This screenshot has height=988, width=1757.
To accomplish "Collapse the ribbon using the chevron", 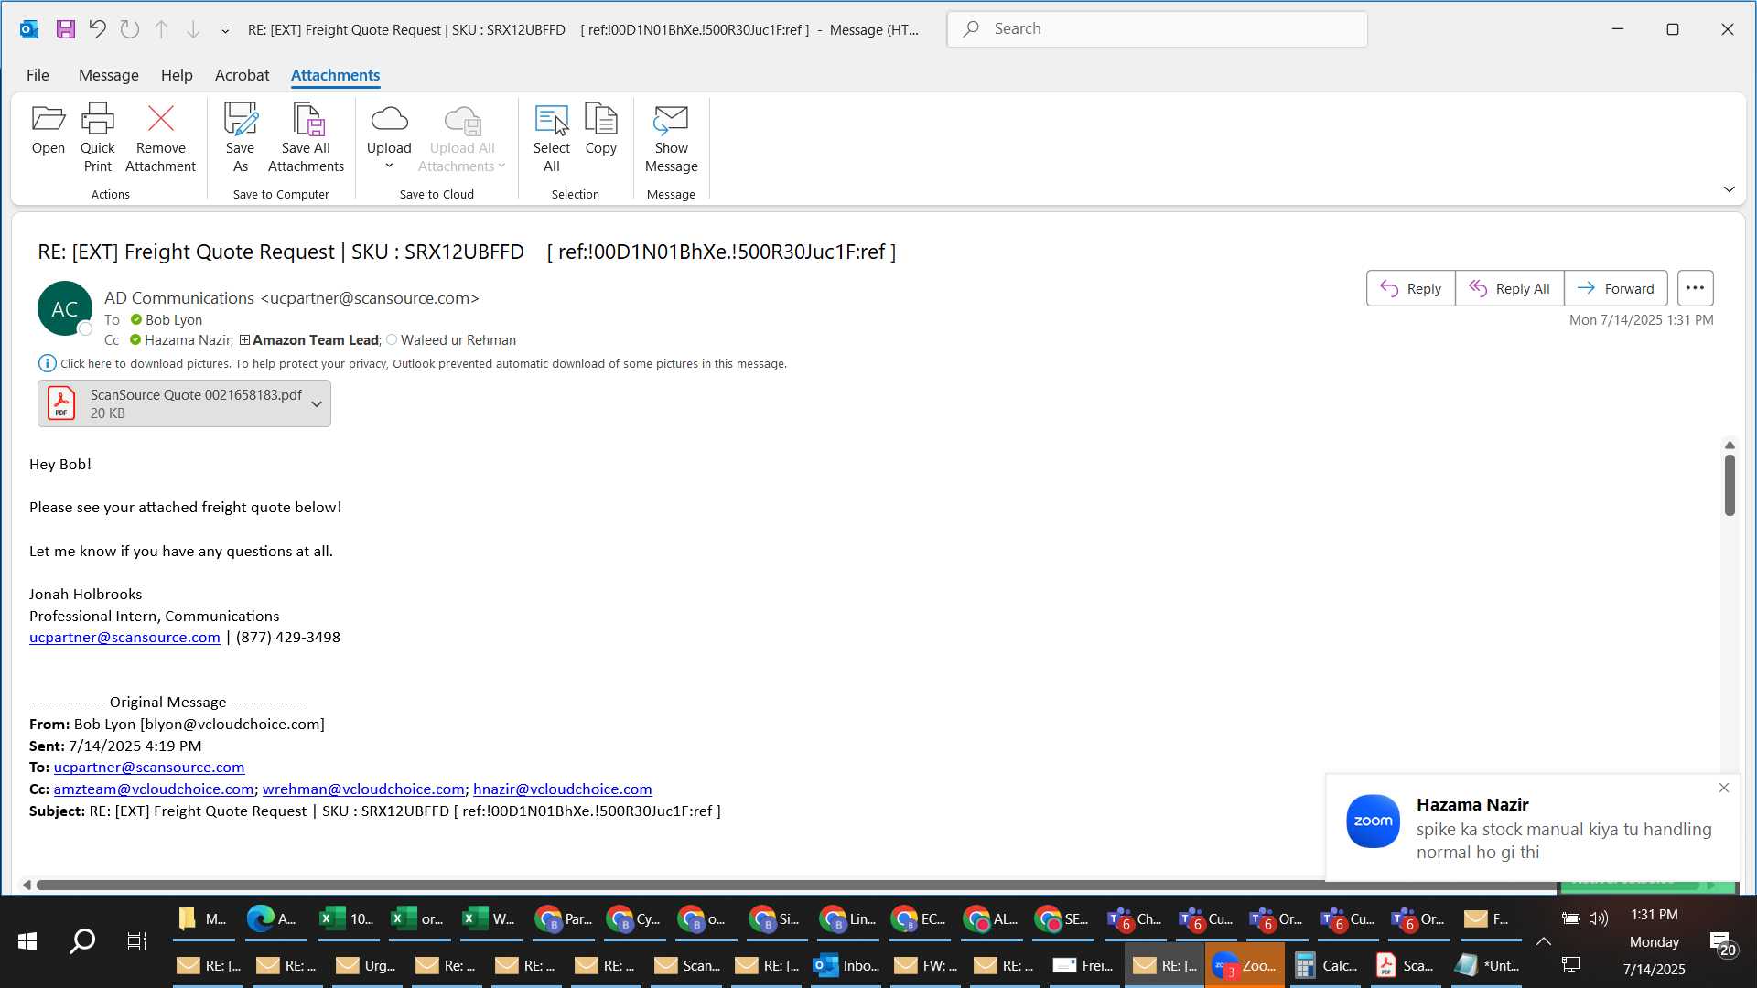I will (1729, 189).
